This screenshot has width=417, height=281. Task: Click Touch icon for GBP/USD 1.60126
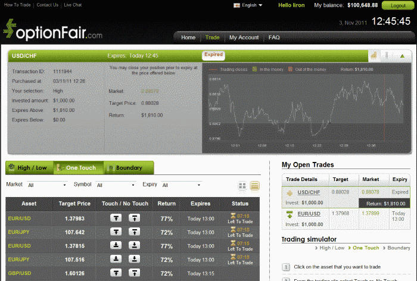[116, 273]
